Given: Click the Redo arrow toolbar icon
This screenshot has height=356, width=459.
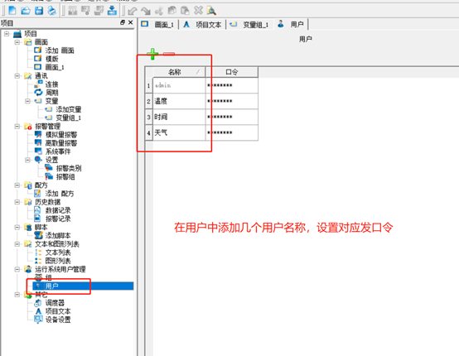Looking at the screenshot, I should coord(146,11).
